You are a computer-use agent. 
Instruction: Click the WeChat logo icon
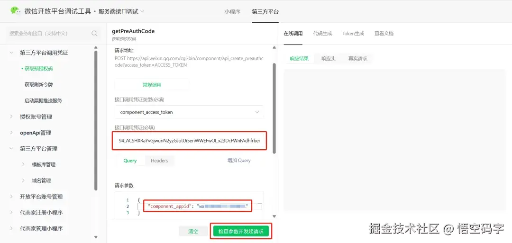15,10
